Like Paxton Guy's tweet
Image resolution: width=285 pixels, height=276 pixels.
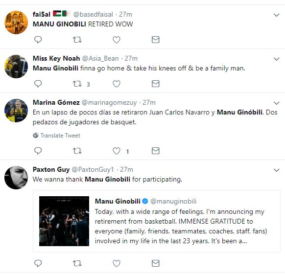[117, 263]
